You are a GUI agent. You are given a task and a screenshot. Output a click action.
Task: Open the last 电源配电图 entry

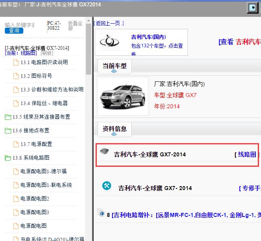(x=33, y=226)
